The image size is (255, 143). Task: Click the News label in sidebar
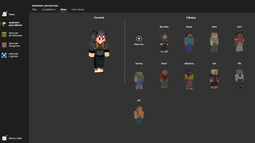pos(12,14)
